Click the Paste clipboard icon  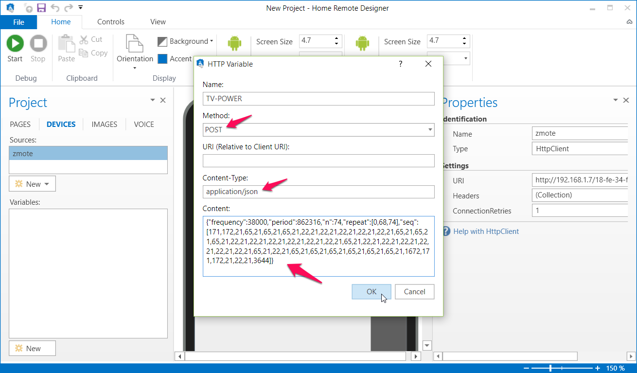(66, 43)
